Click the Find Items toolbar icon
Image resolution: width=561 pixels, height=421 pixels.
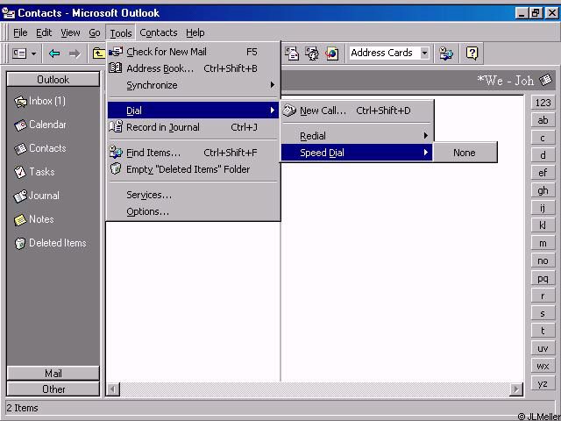[x=446, y=54]
